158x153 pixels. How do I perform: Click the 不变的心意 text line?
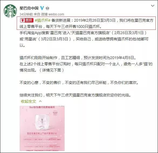79,83
